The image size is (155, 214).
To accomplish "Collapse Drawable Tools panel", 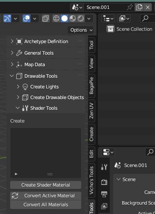I will pos(12,76).
